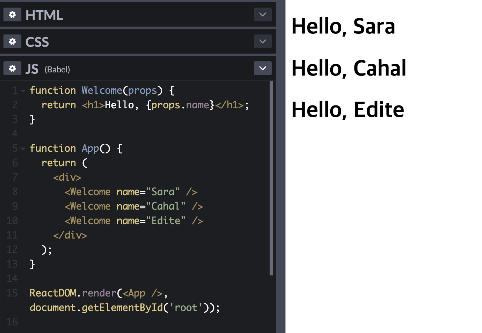Click the Welcome name="Cahal" line
This screenshot has width=482, height=333.
point(134,206)
